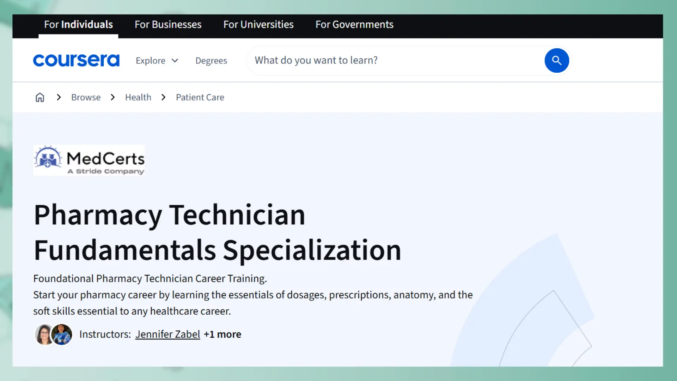The height and width of the screenshot is (381, 677).
Task: Open instructor Jennifer Zabel's profile
Action: 168,334
